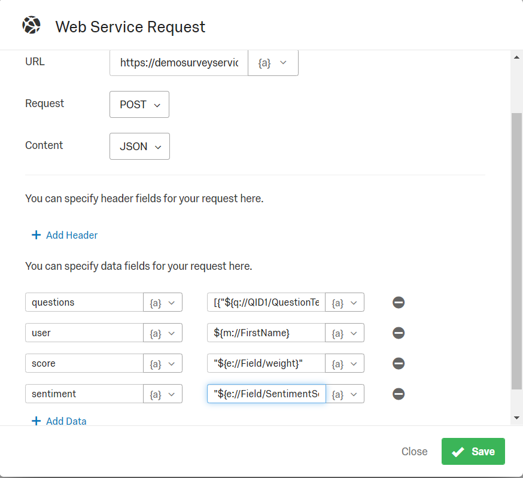Open the POST request method dropdown
This screenshot has height=478, width=523.
(139, 104)
